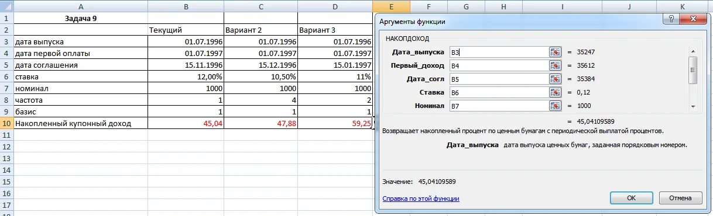
Task: Confirm function arguments with OK
Action: click(x=631, y=198)
